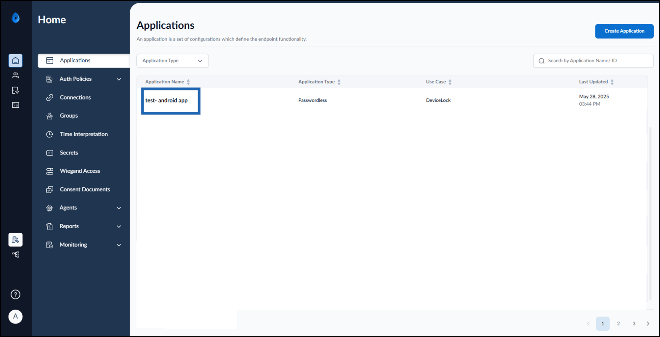Screen dimensions: 660x337
Task: Go to page 2
Action: tap(618, 323)
